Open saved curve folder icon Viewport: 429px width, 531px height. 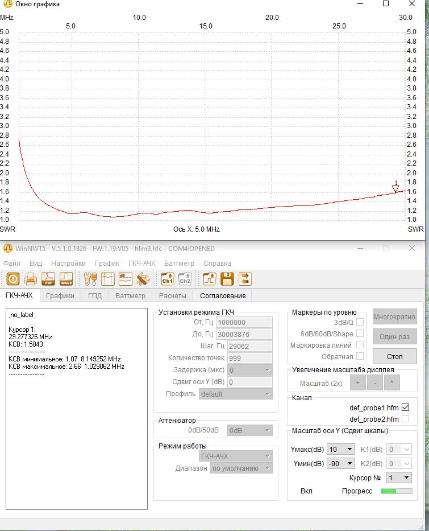pos(209,279)
